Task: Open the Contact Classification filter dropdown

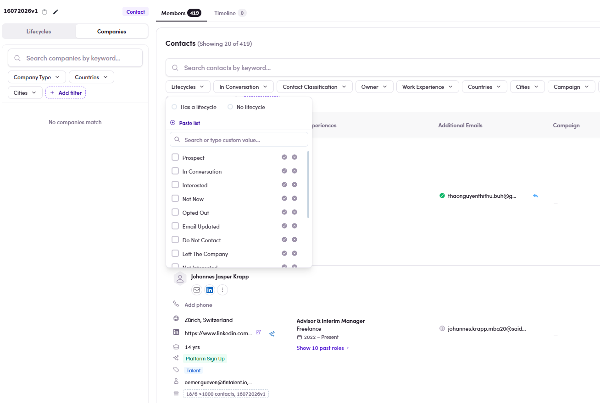Action: (315, 87)
